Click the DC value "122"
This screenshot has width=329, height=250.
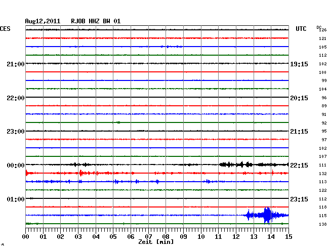(x=323, y=191)
